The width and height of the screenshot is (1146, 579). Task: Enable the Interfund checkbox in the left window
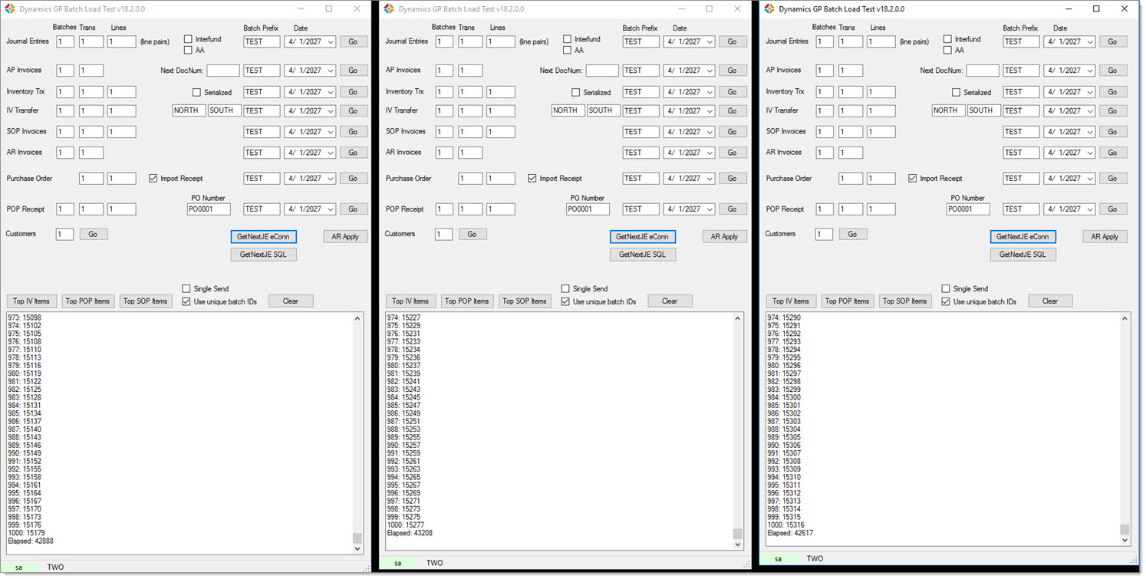pyautogui.click(x=188, y=39)
